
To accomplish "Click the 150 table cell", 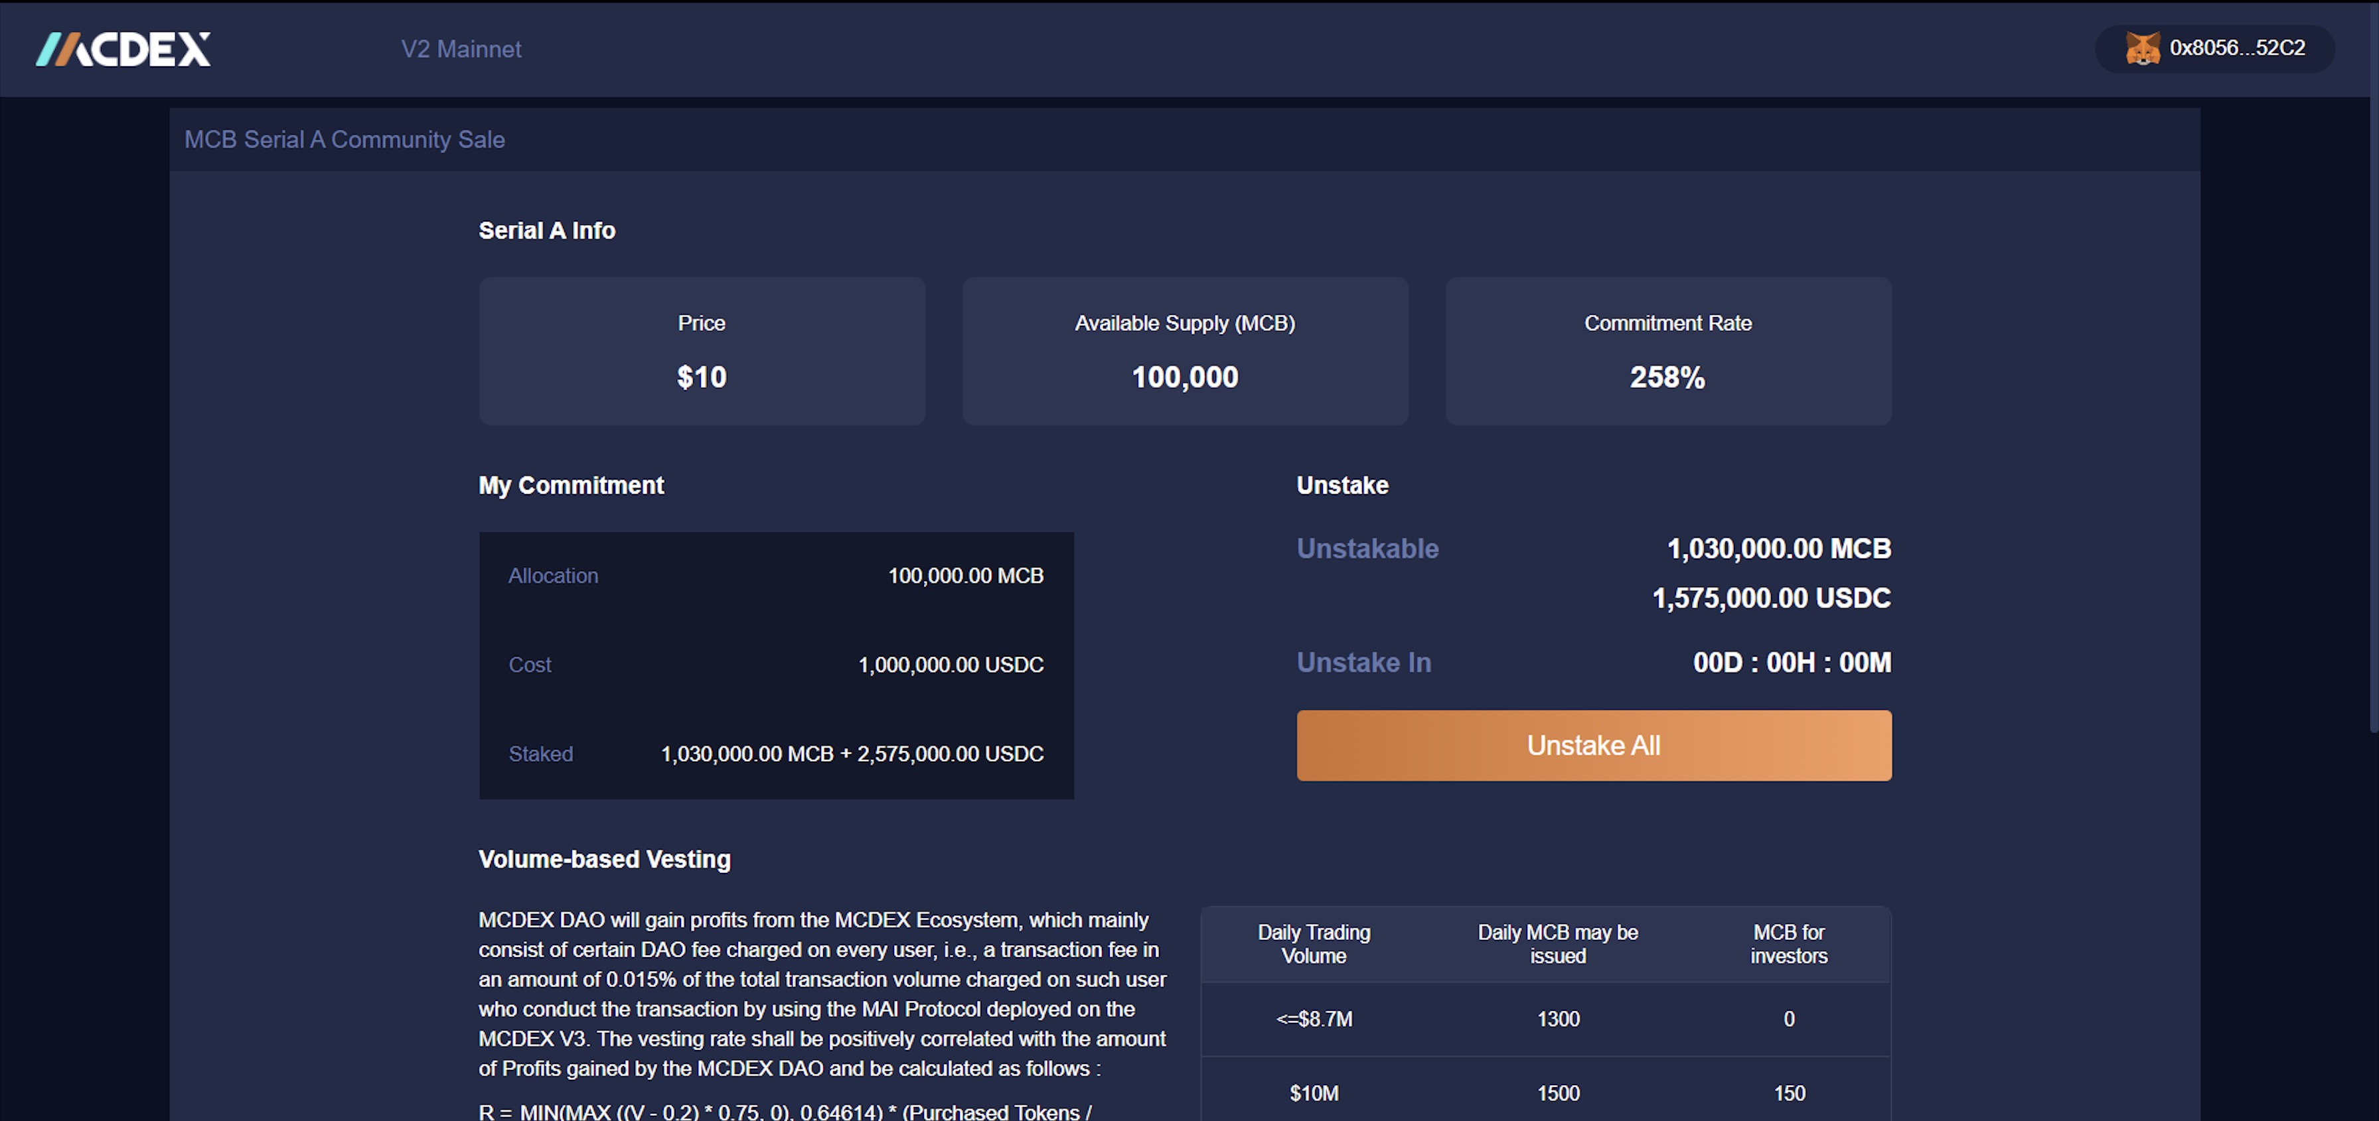I will pos(1789,1093).
